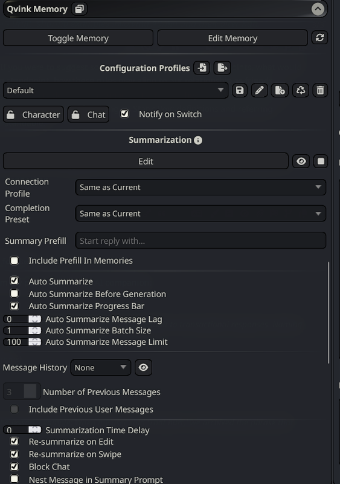Save the Default profile with the floppy icon
The width and height of the screenshot is (340, 484).
[x=240, y=90]
